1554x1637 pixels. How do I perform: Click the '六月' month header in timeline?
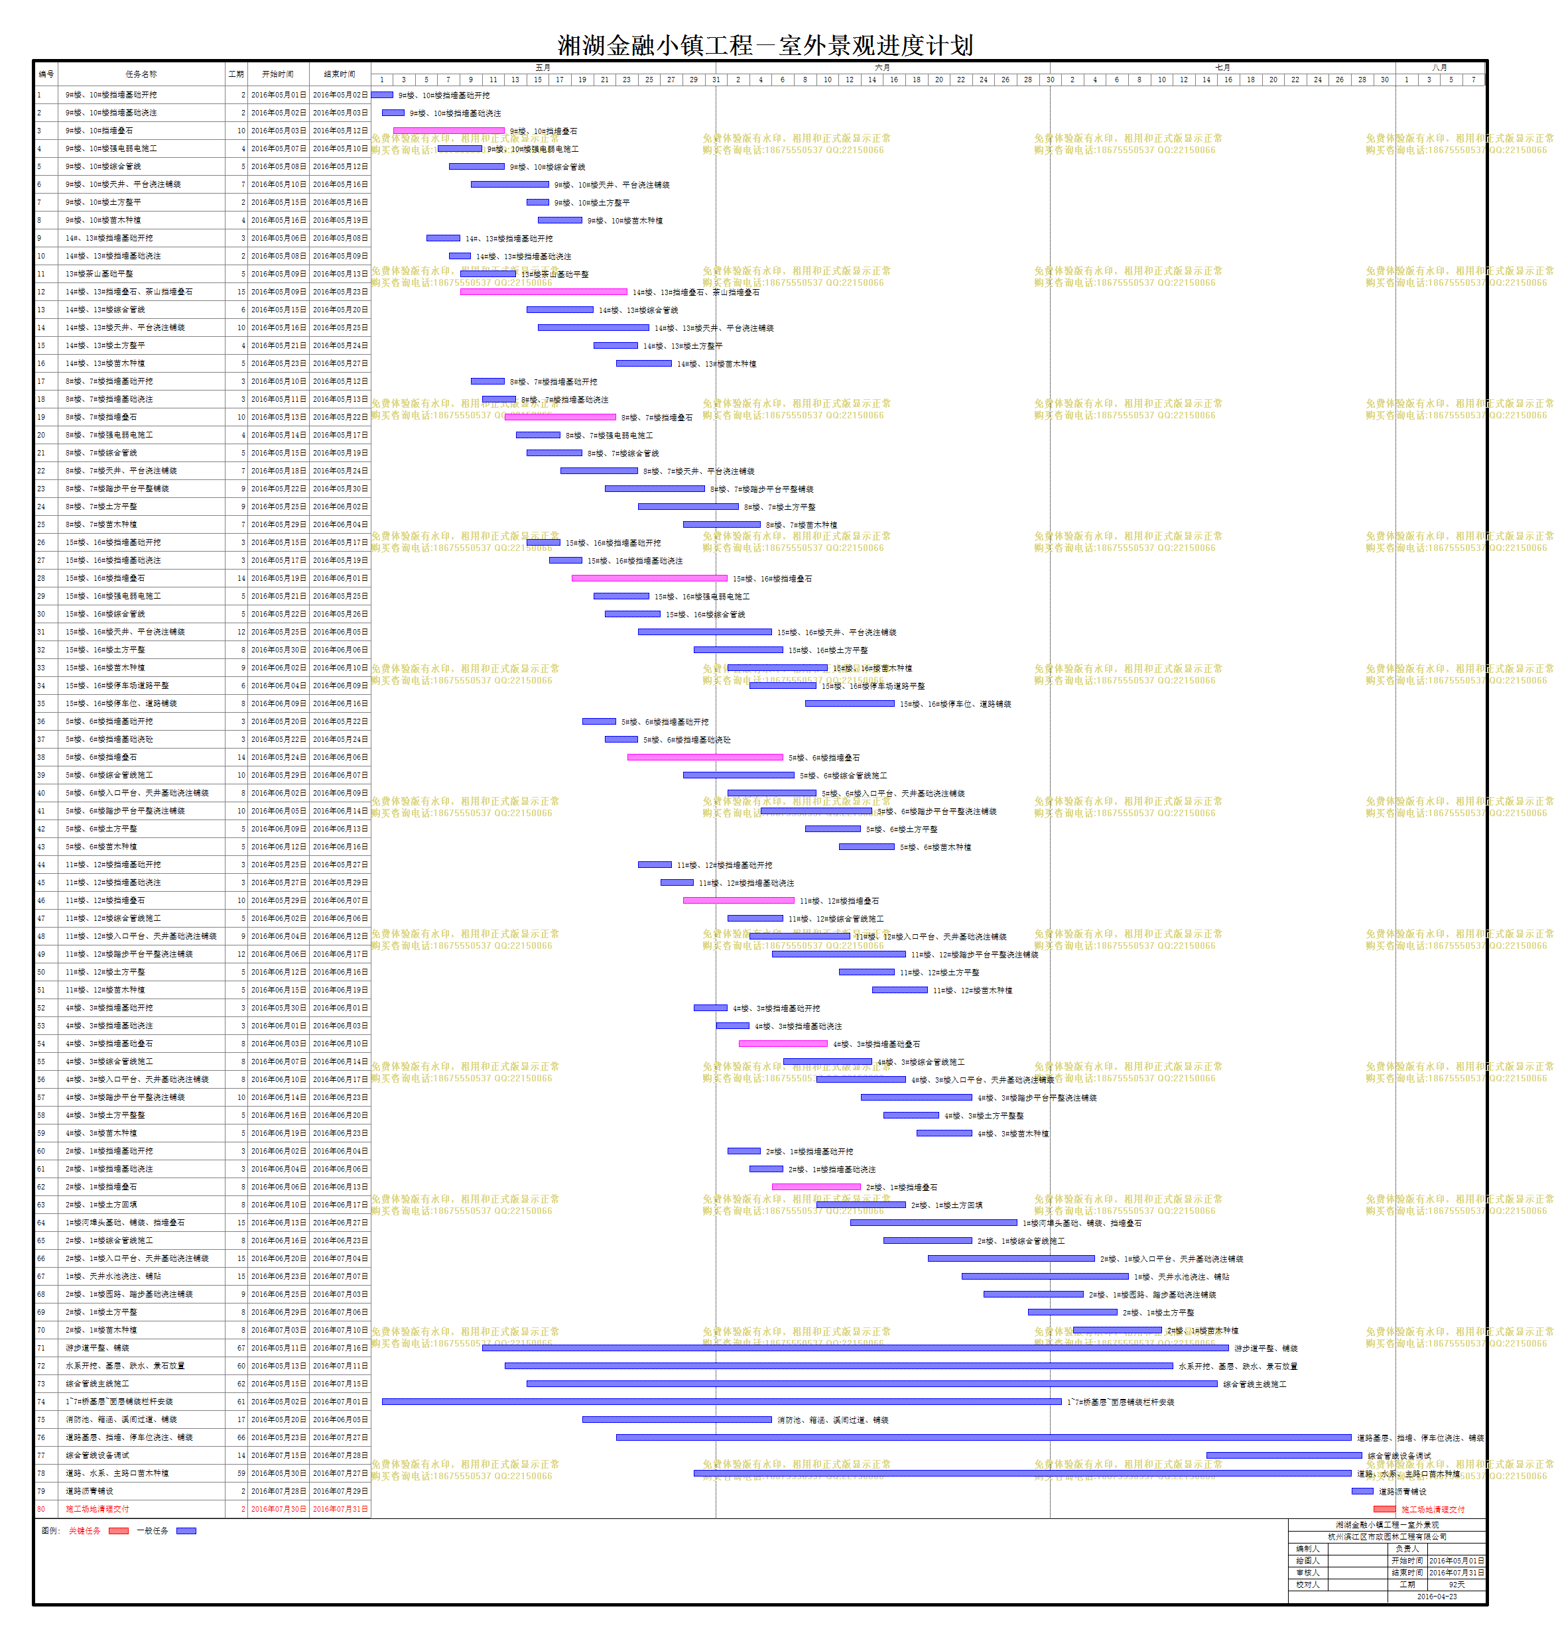coord(882,67)
